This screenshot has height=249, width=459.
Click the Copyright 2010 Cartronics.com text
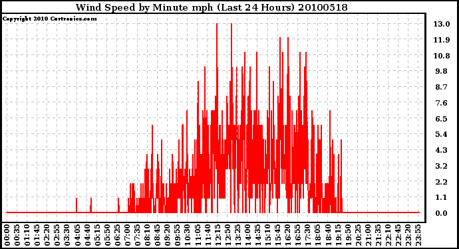(x=49, y=19)
